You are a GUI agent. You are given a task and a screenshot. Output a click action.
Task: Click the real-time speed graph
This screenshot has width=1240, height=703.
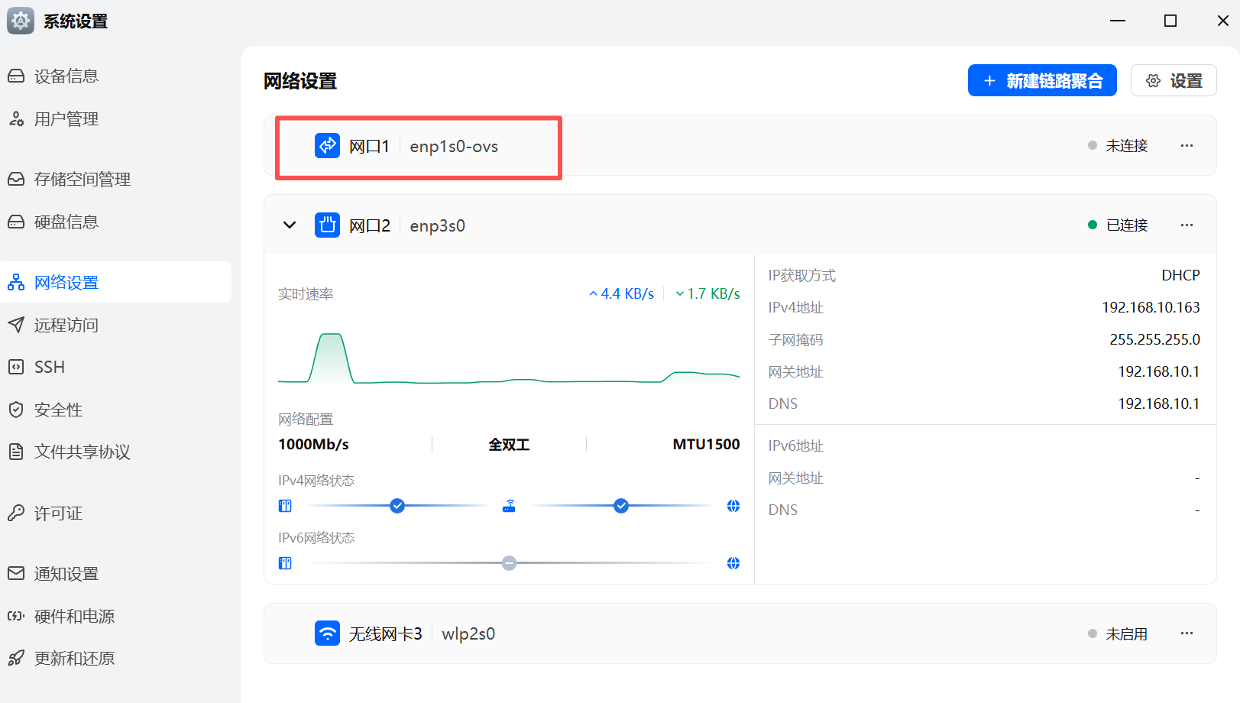click(x=509, y=358)
